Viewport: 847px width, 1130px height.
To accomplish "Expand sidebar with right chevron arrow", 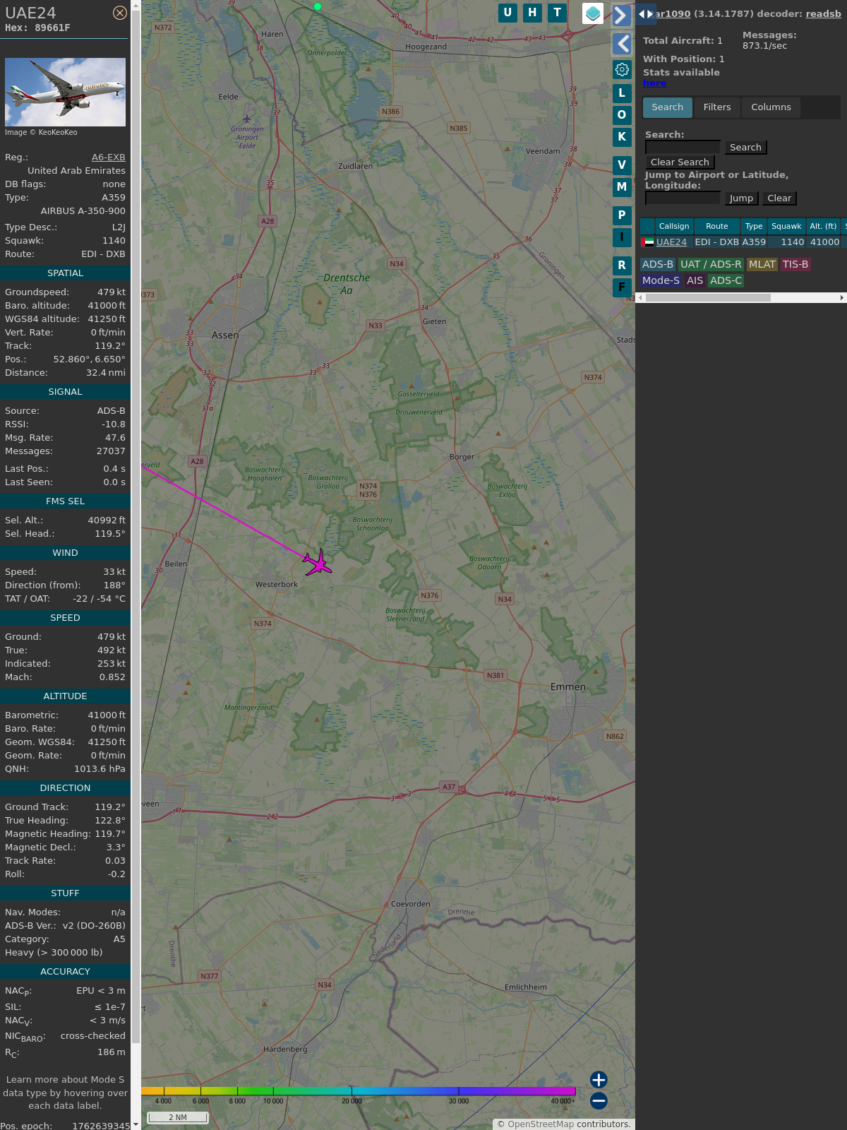I will 621,16.
